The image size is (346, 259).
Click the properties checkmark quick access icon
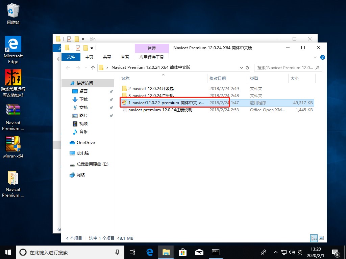(x=78, y=48)
